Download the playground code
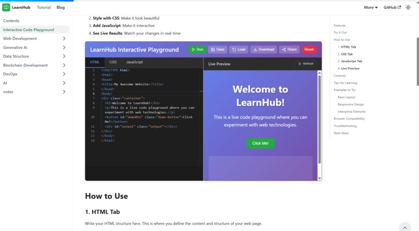The height and width of the screenshot is (231, 419). (264, 49)
